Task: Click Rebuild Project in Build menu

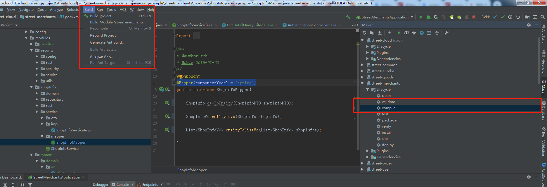Action: coord(118,35)
